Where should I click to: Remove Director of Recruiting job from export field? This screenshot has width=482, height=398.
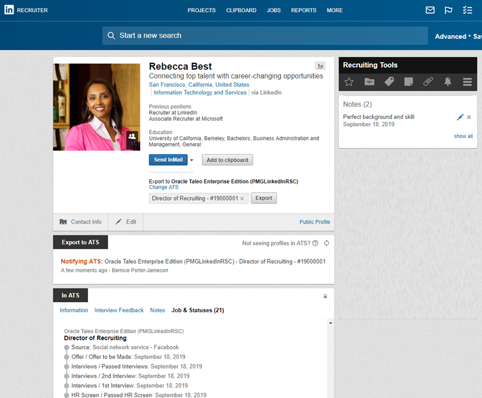click(x=242, y=199)
